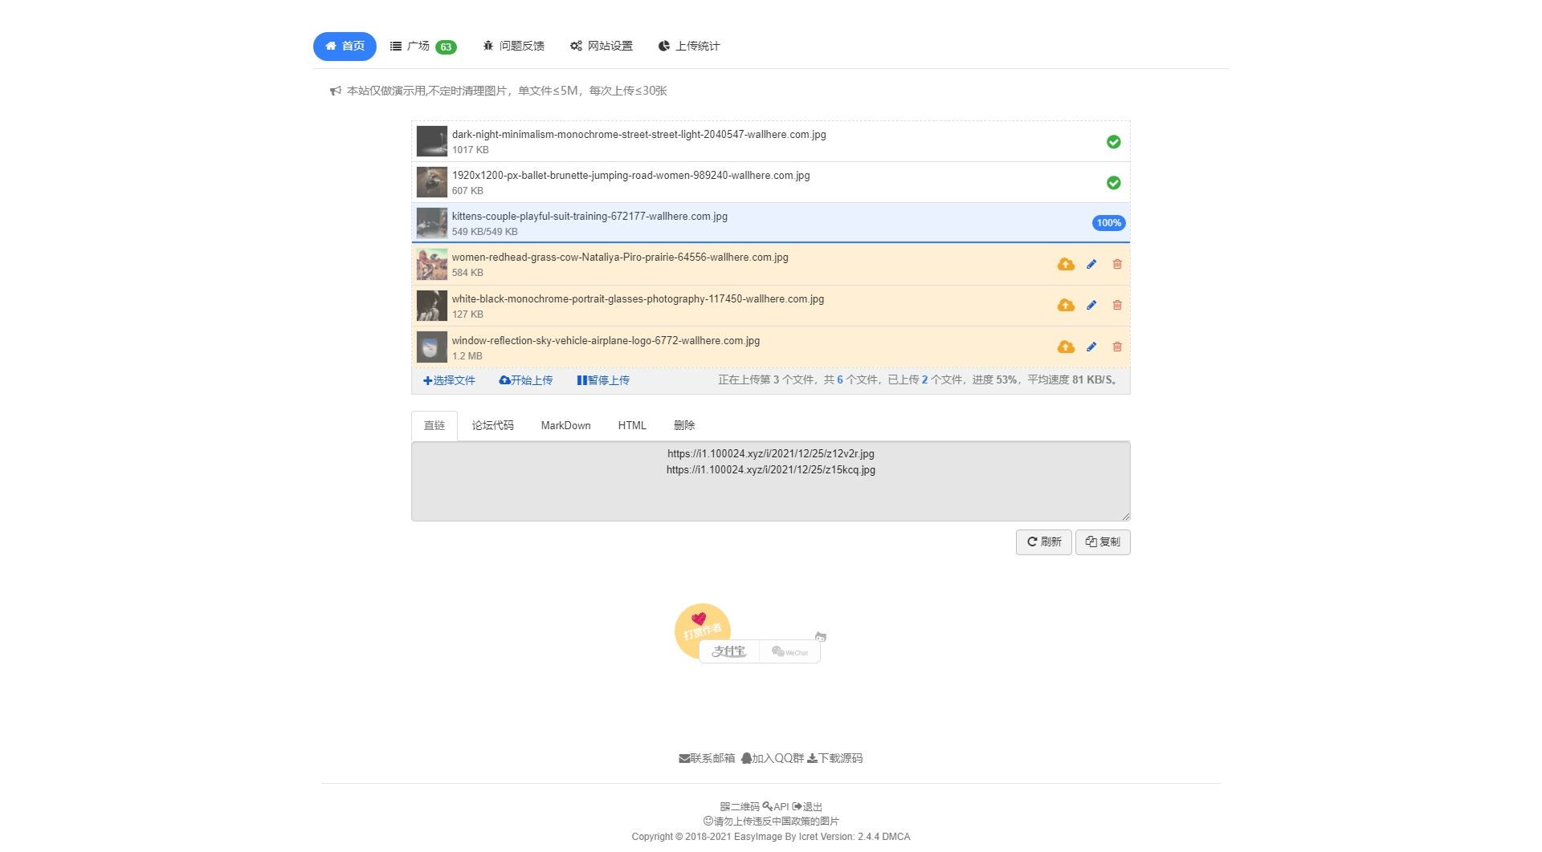Viewport: 1542px width, 852px height.
Task: Delete the women-redhead-grass-cow file
Action: 1117,264
